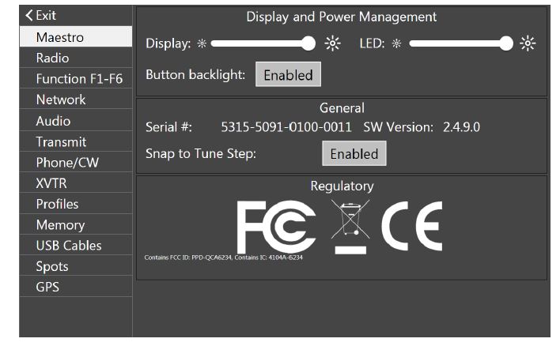The width and height of the screenshot is (560, 346).
Task: Click the SW Version label
Action: click(398, 127)
